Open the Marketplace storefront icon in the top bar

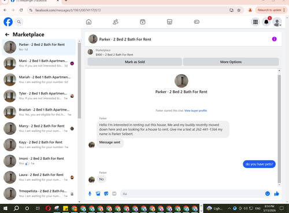(x=169, y=22)
